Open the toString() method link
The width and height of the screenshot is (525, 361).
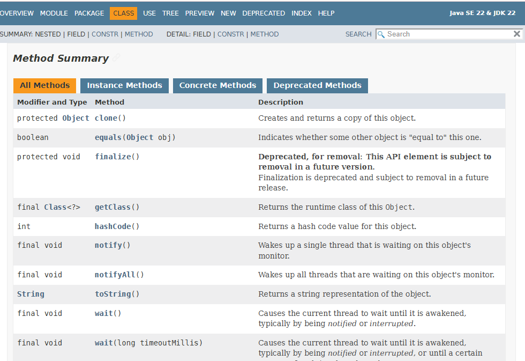pyautogui.click(x=112, y=294)
